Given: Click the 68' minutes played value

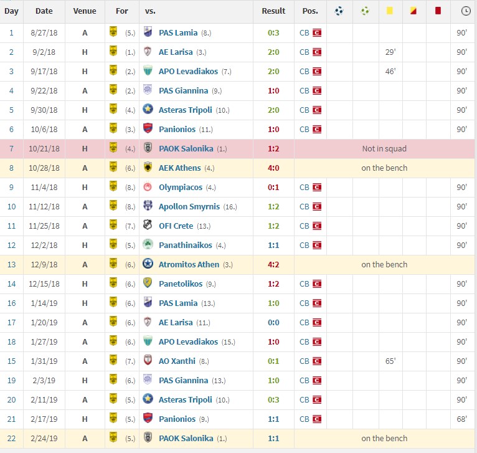Looking at the screenshot, I should coord(461,419).
